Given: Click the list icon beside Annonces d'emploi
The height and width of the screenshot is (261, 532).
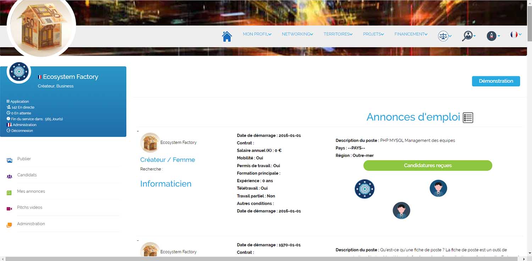Looking at the screenshot, I should 468,117.
